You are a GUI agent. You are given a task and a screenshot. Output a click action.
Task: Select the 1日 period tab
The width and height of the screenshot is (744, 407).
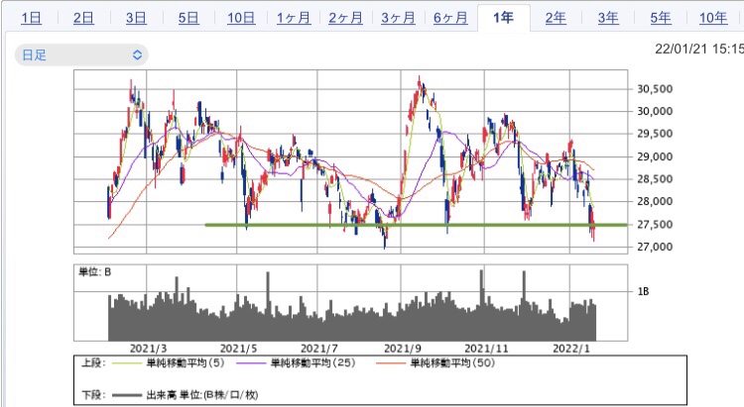coord(31,18)
